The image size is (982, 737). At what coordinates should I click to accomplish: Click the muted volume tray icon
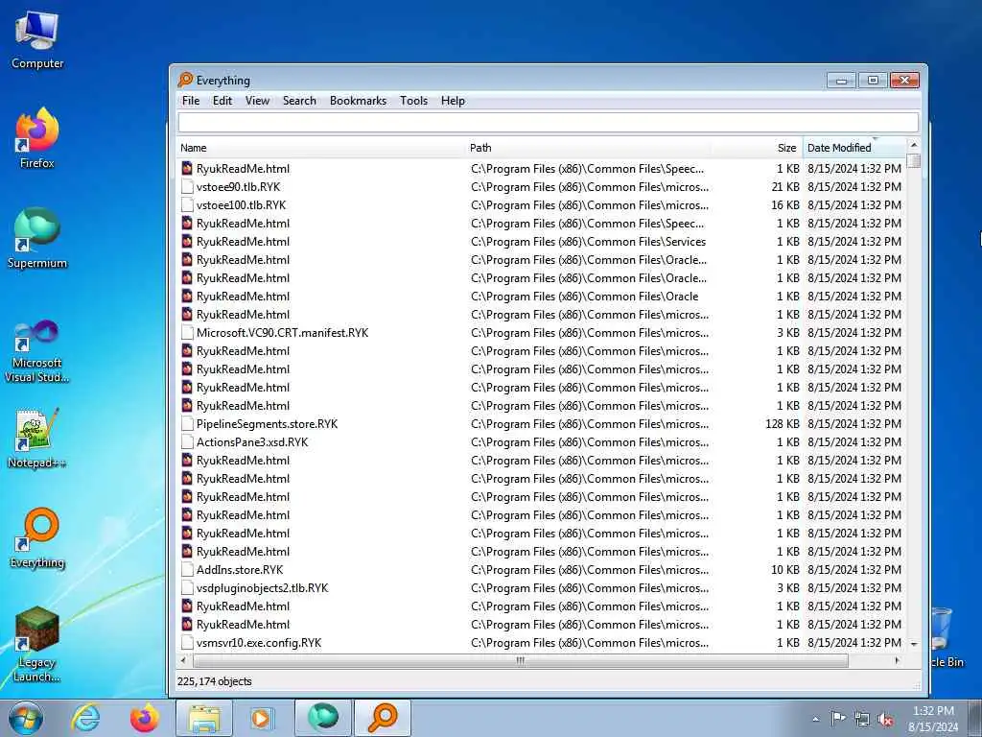tap(885, 719)
